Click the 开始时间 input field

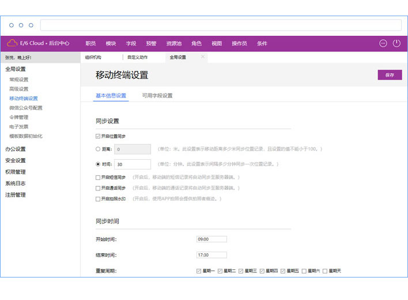tap(211, 239)
